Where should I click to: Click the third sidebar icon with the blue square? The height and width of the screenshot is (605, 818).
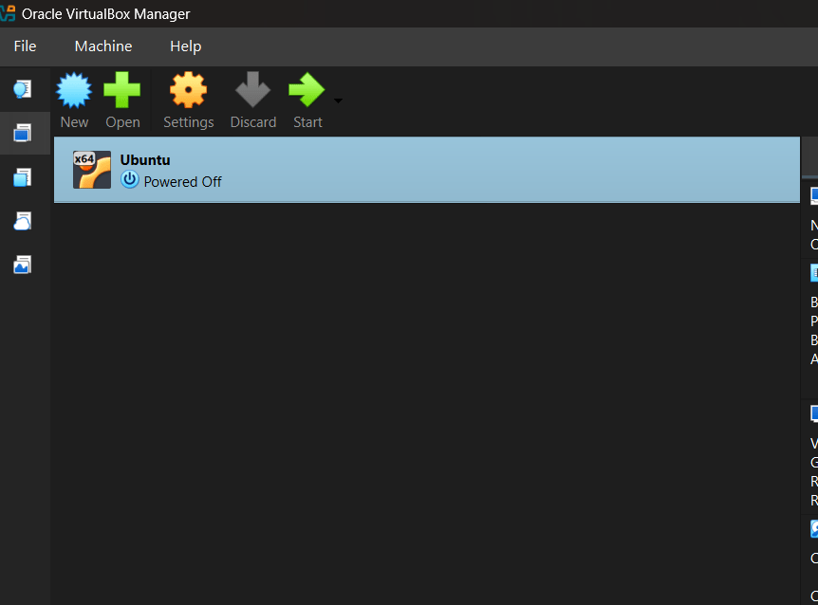pyautogui.click(x=22, y=177)
